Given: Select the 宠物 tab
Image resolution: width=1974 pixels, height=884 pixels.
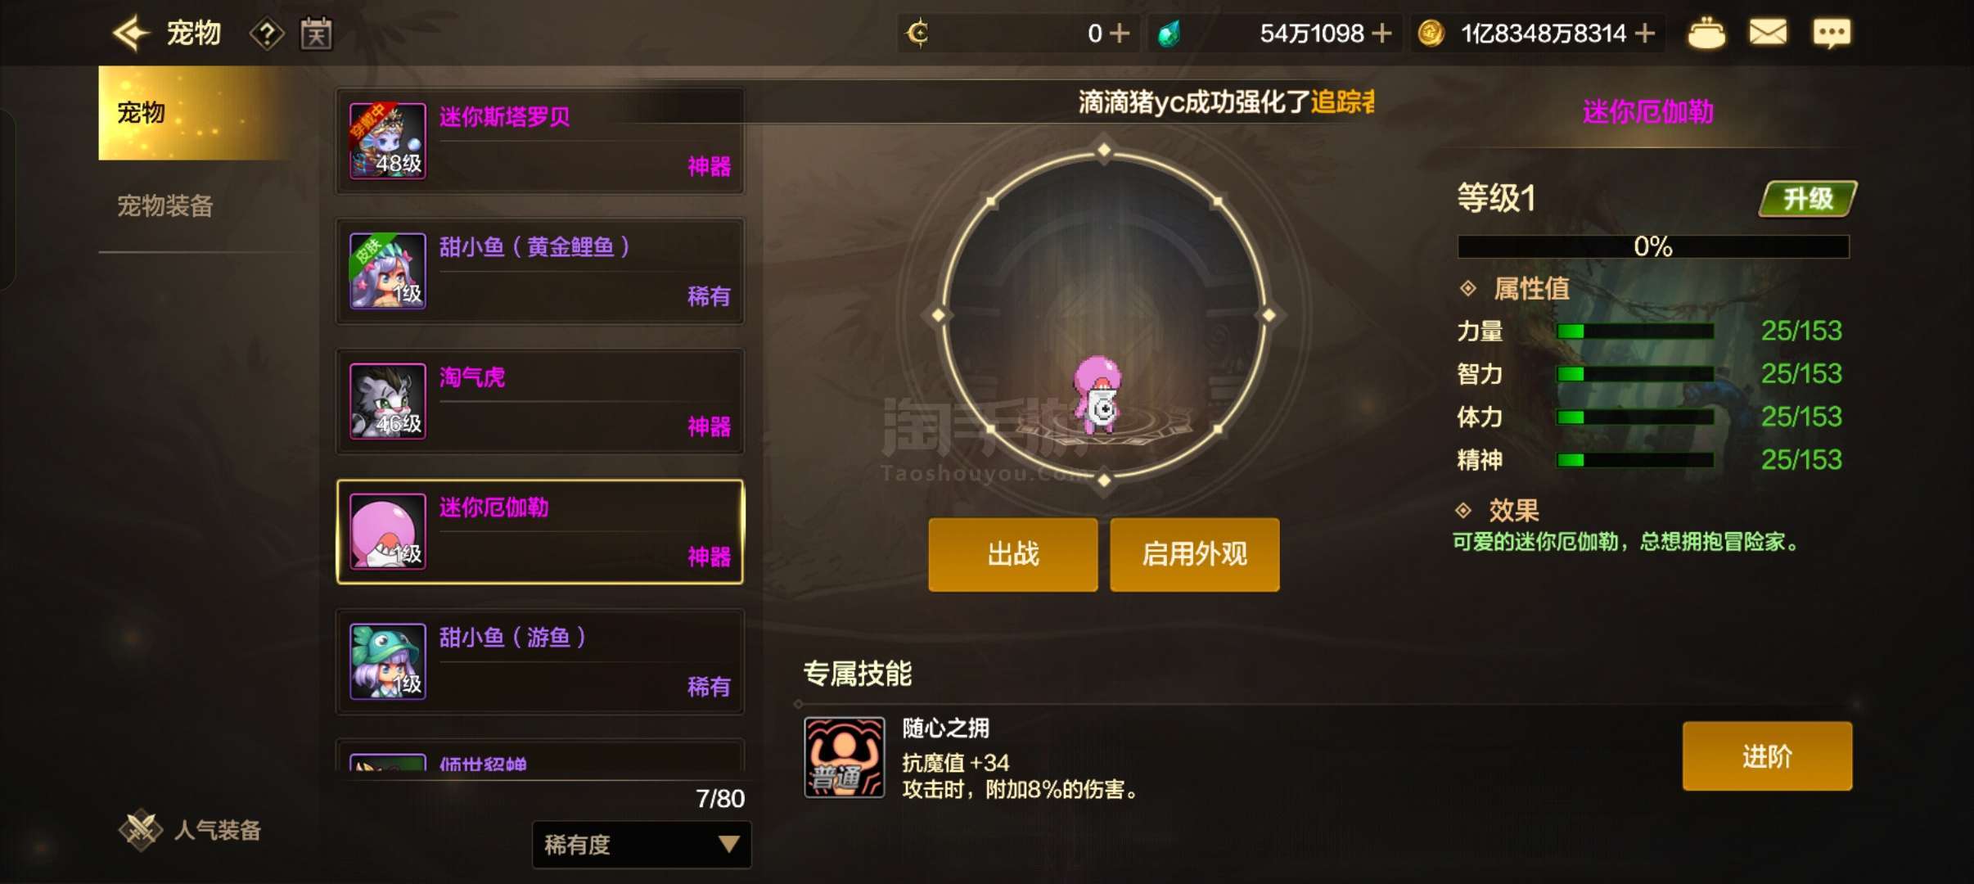Looking at the screenshot, I should click(193, 113).
